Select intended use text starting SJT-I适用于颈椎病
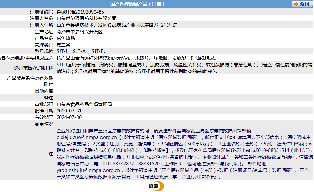Image resolution: width=314 pixels, height=192 pixels. click(184, 68)
